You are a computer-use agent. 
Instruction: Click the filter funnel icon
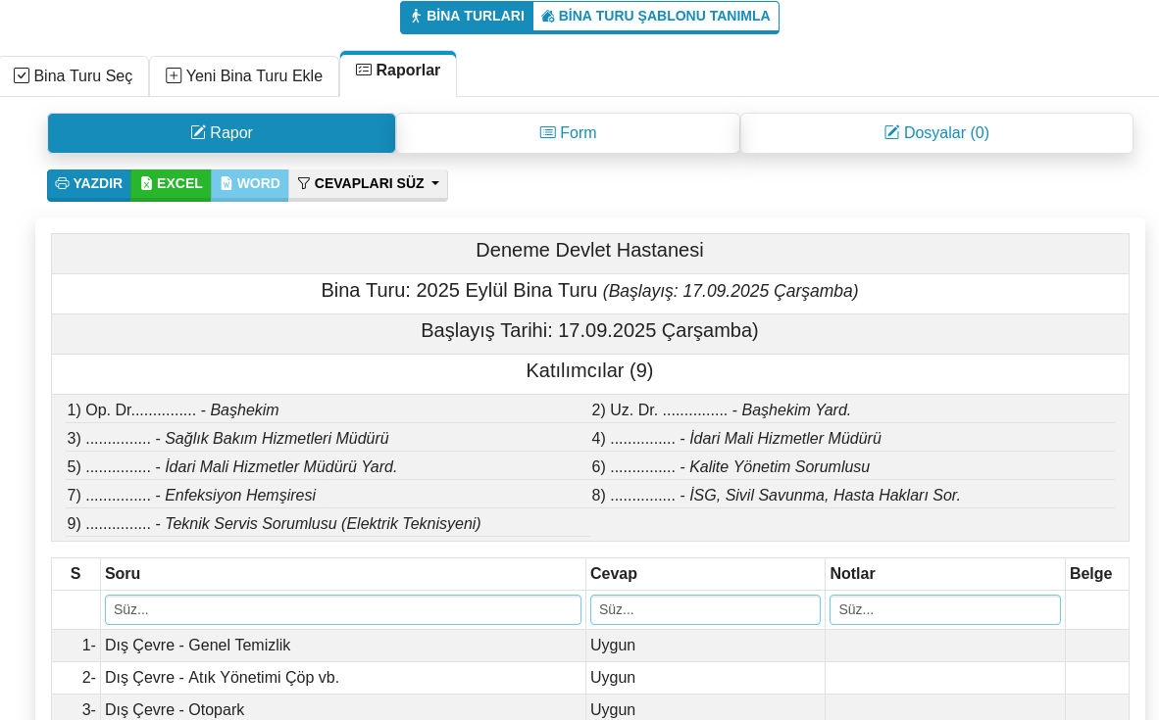[304, 184]
